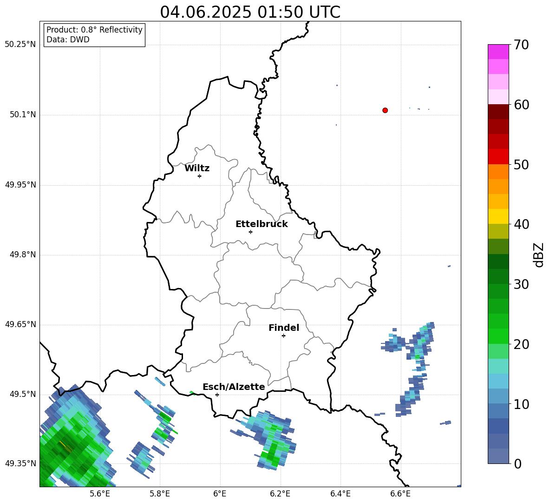Click the colorbar value 60
The image size is (550, 503).
[x=521, y=105]
